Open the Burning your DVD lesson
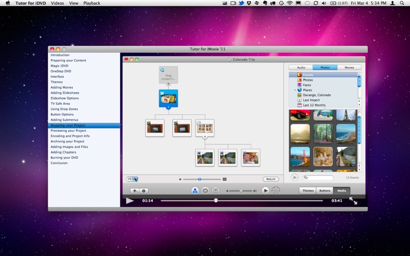The height and width of the screenshot is (256, 410). pos(64,158)
